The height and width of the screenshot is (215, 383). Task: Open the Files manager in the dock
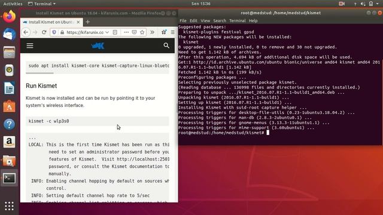pos(10,52)
